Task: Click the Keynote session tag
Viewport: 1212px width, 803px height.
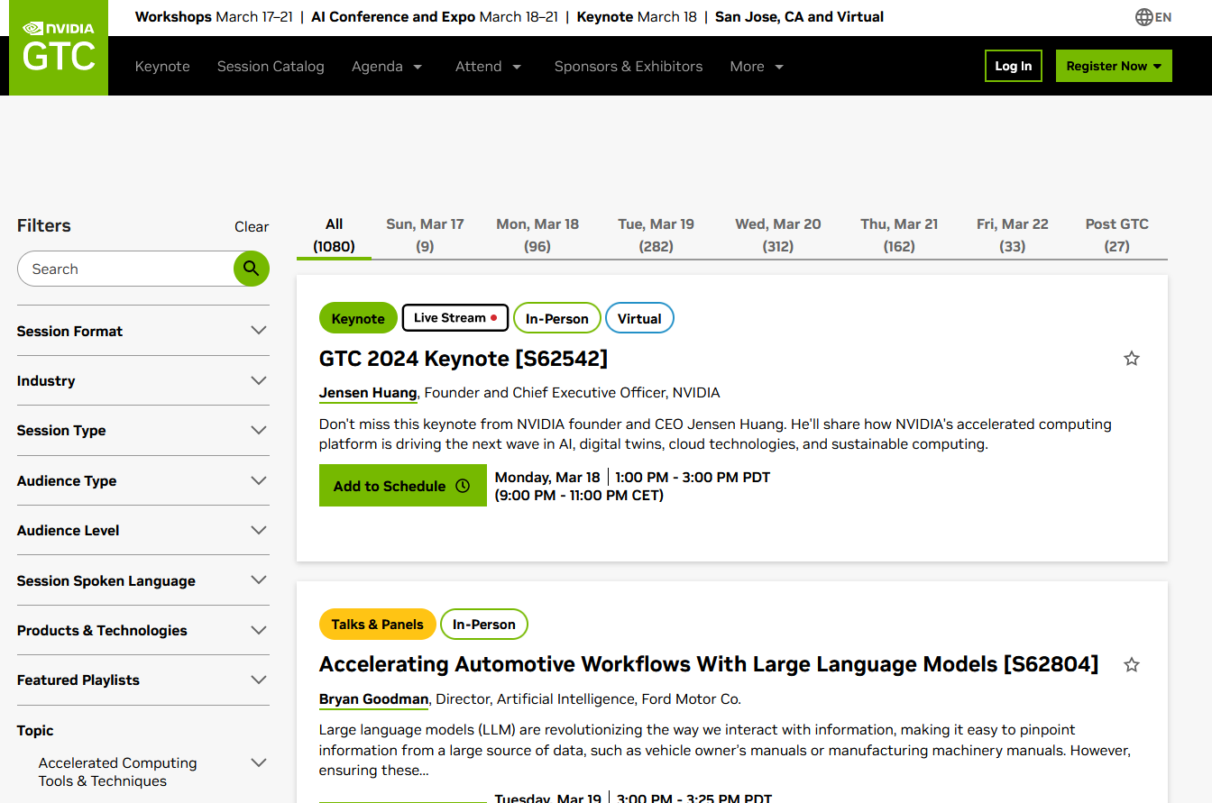Action: 358,318
